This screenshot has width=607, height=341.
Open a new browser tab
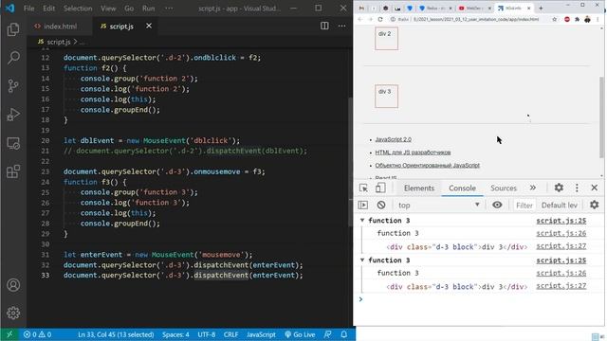click(x=541, y=9)
